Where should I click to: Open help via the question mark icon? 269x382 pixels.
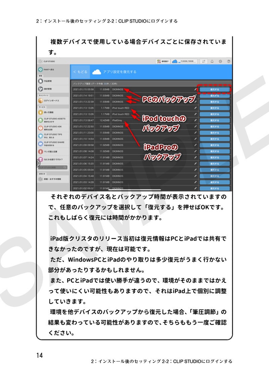pos(229,62)
